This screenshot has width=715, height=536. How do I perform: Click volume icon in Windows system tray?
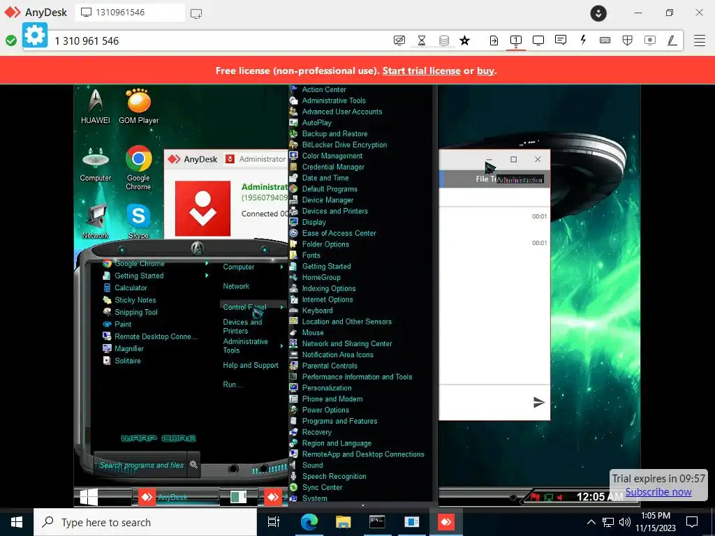pos(625,522)
